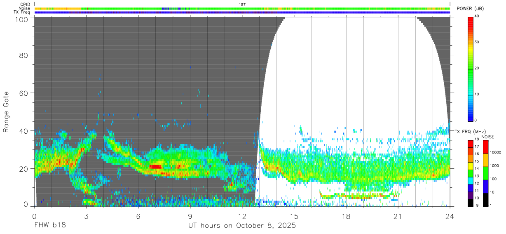This screenshot has width=506, height=234.
Task: Click the hour tick label 9
Action: click(x=190, y=216)
